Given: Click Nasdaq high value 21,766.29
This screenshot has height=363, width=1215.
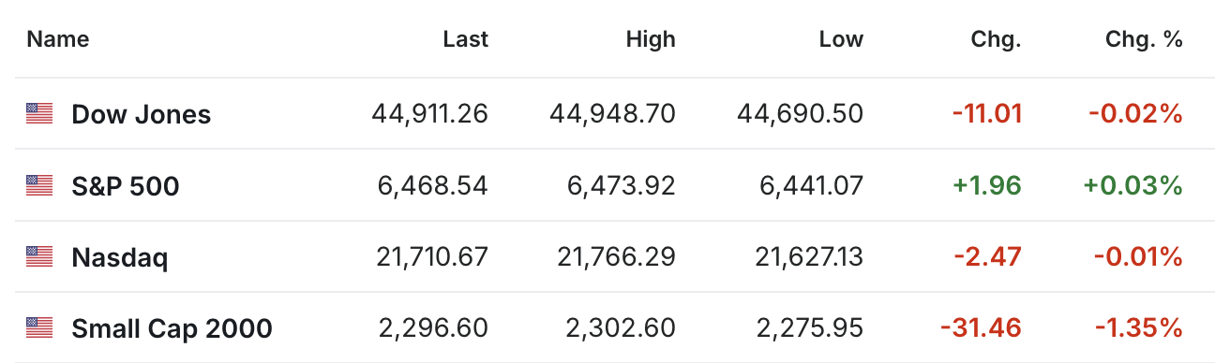Looking at the screenshot, I should point(618,256).
